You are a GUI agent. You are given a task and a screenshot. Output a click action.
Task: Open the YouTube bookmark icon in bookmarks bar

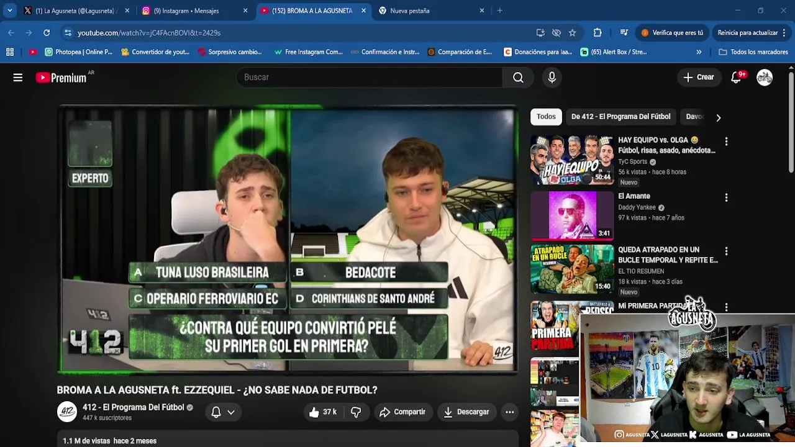pyautogui.click(x=33, y=52)
